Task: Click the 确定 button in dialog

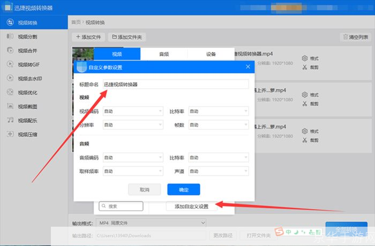Action: coord(184,190)
